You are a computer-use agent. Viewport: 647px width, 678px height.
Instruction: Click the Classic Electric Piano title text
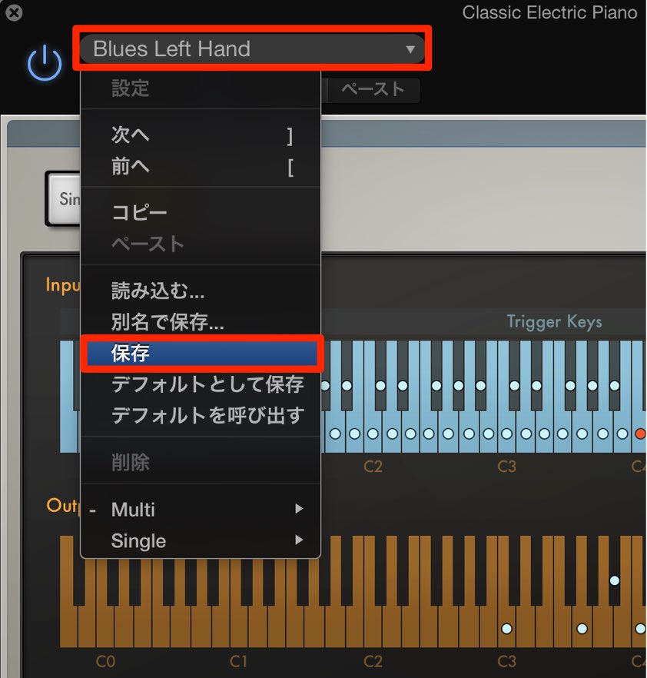pyautogui.click(x=549, y=12)
